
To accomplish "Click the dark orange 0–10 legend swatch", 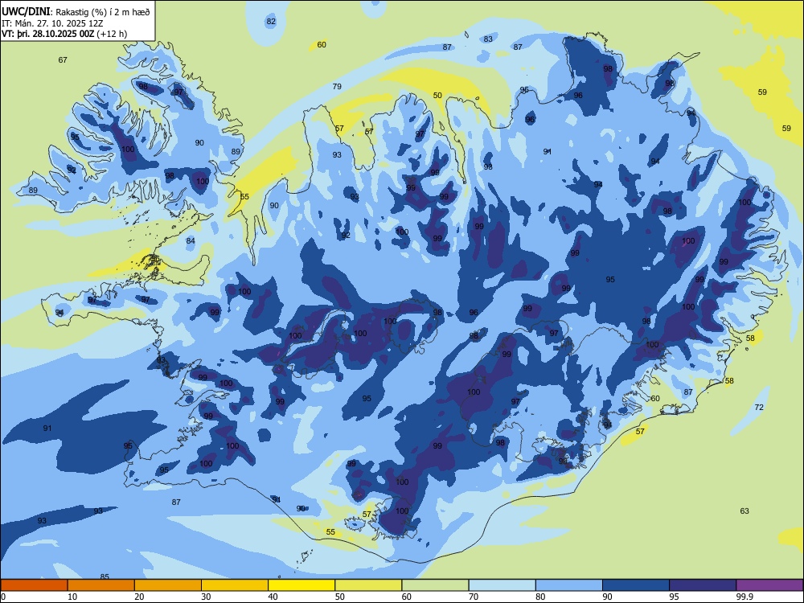I will pos(34,585).
